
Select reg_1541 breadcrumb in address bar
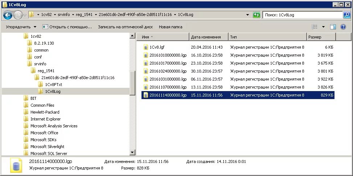tap(85, 15)
